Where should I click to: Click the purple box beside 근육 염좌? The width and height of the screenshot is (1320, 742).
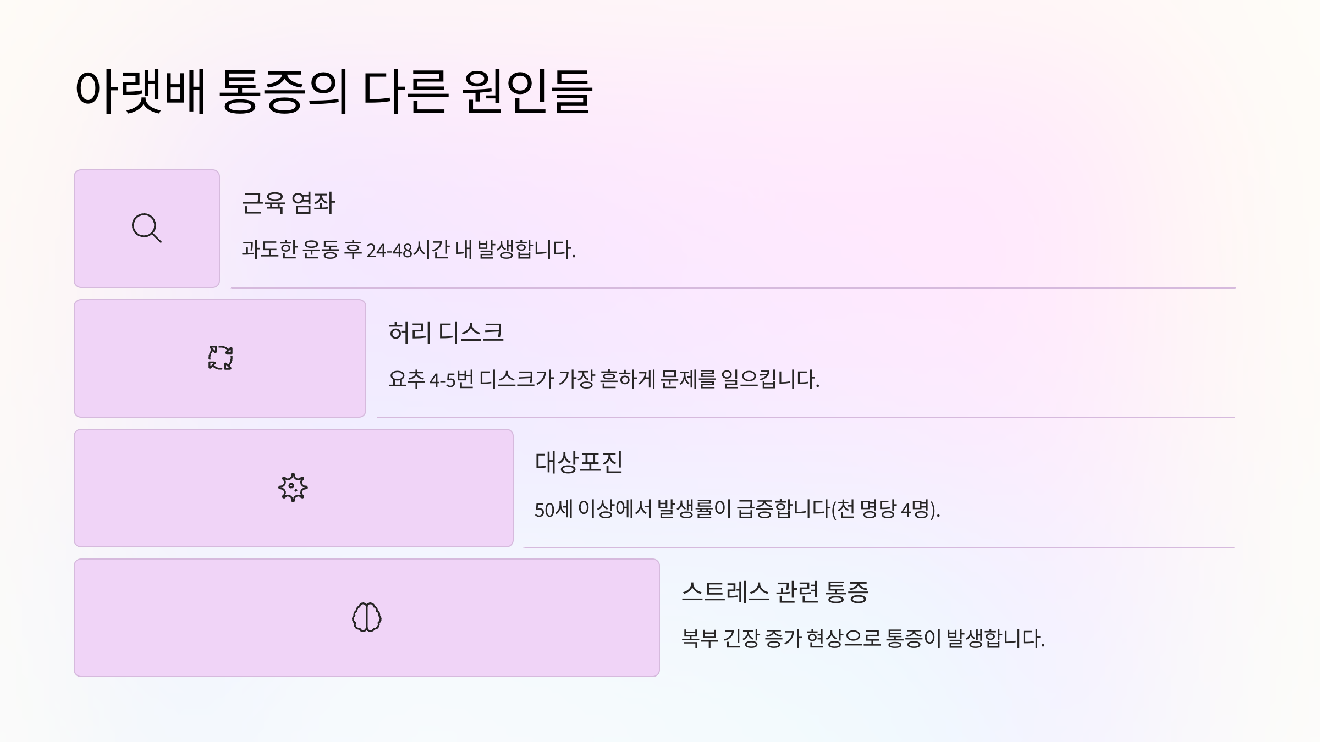click(x=147, y=229)
